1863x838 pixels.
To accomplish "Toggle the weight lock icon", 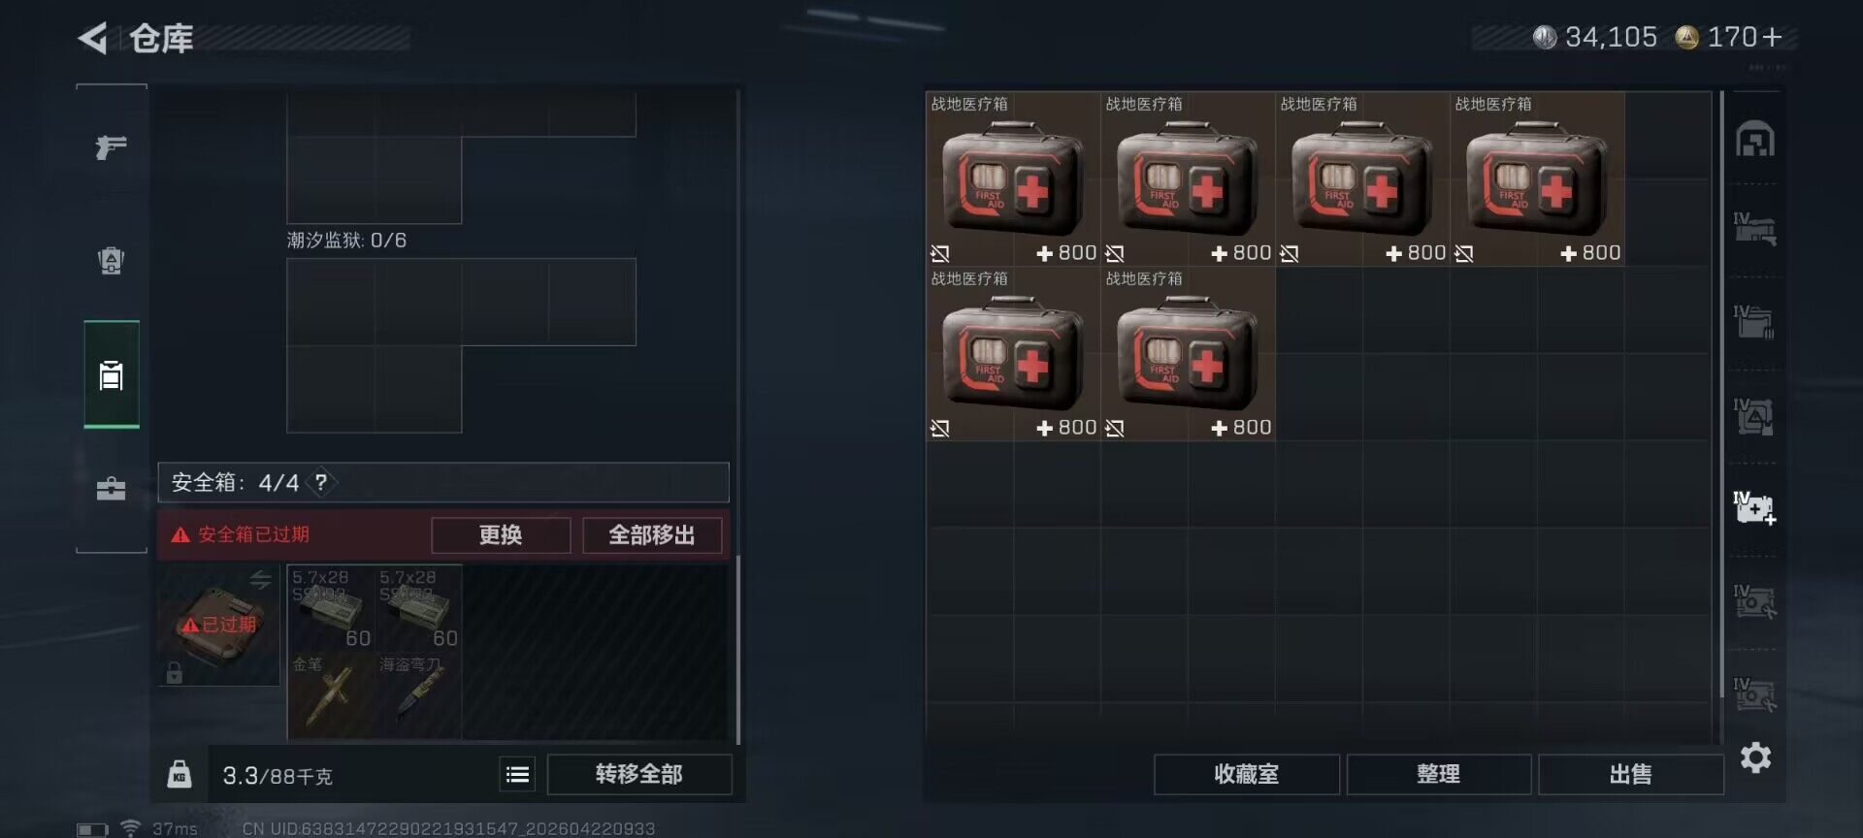I will pos(180,774).
